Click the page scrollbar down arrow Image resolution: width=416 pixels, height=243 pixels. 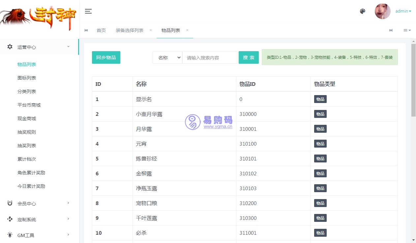tap(413, 240)
